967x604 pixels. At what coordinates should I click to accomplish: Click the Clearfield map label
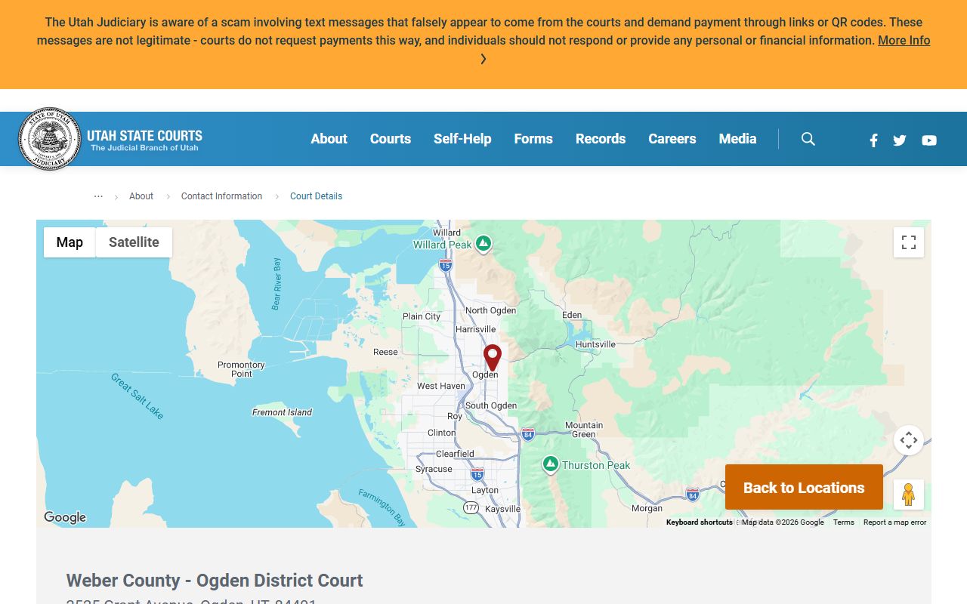coord(455,454)
